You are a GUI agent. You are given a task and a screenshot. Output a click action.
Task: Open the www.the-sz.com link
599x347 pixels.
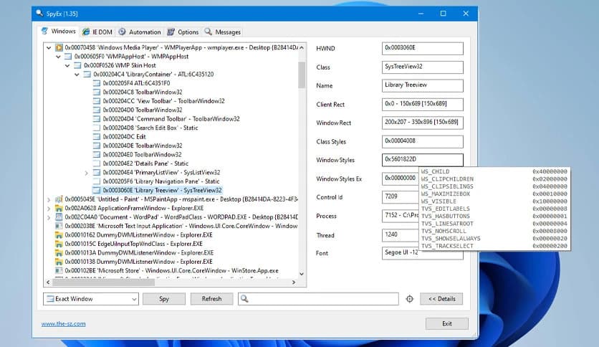64,323
